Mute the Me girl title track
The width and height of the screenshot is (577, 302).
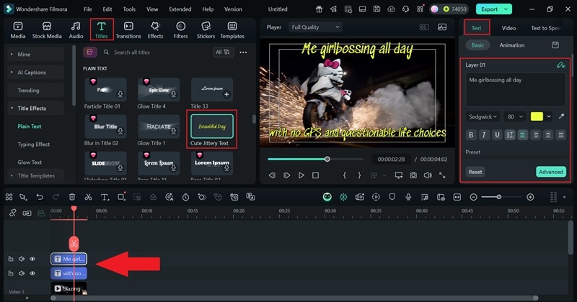coord(22,259)
